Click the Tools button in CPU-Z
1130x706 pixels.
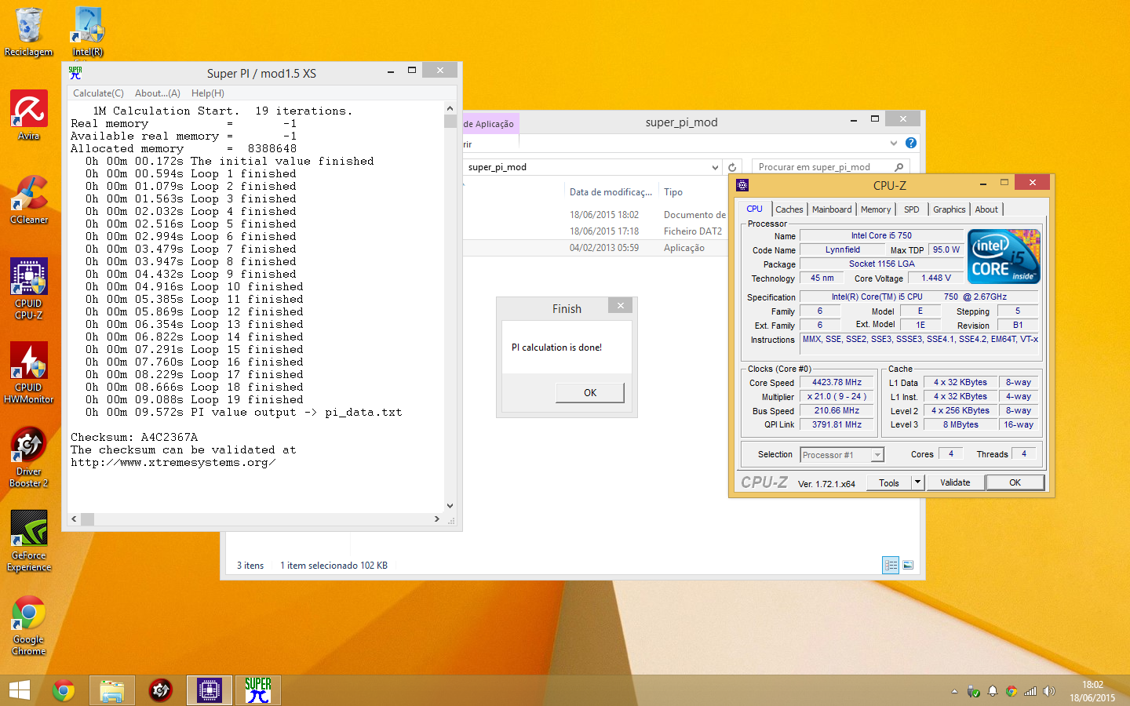(x=889, y=482)
